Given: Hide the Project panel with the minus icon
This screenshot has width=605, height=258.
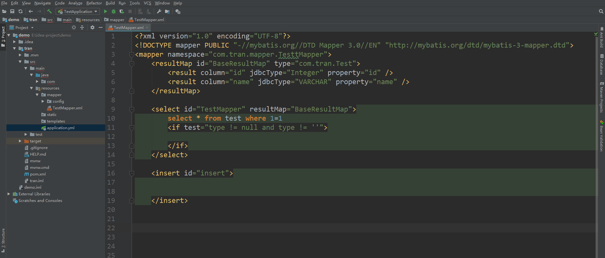Looking at the screenshot, I should click(x=101, y=27).
